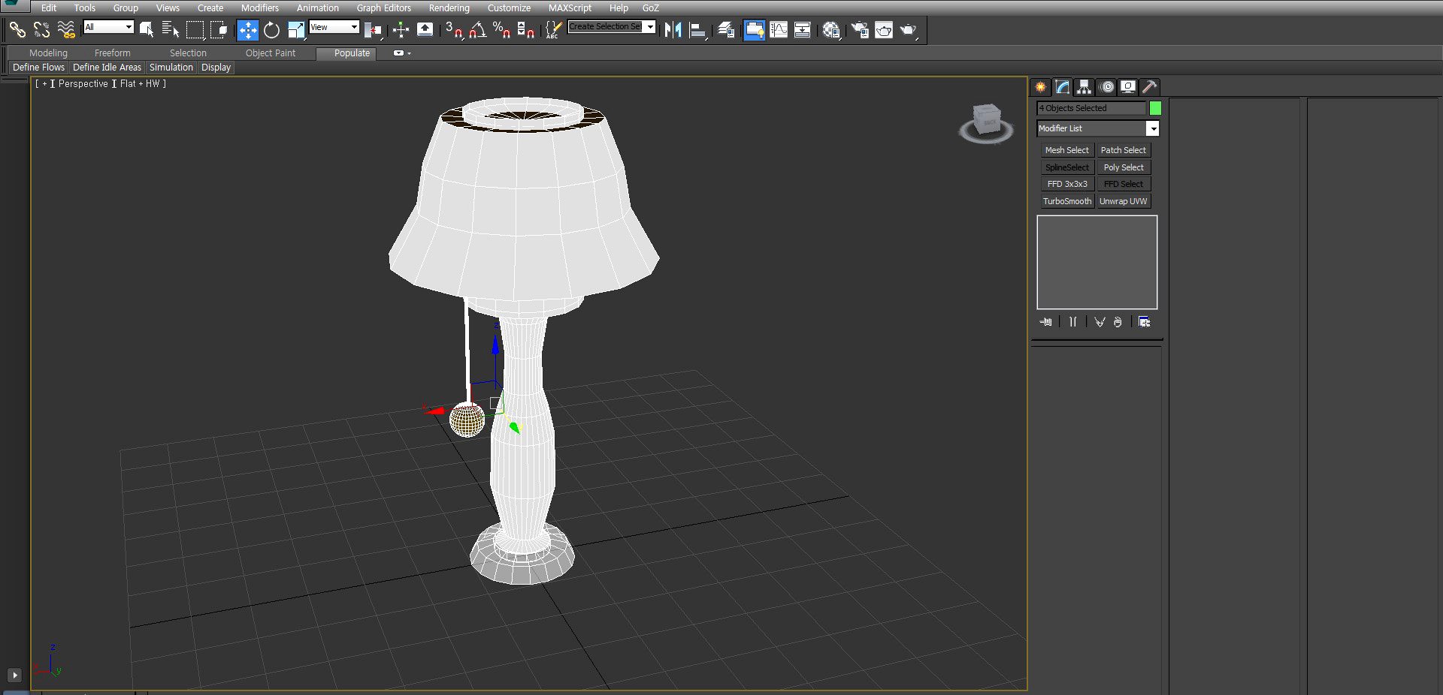Open the Curve Editor
The width and height of the screenshot is (1443, 695).
pyautogui.click(x=779, y=30)
